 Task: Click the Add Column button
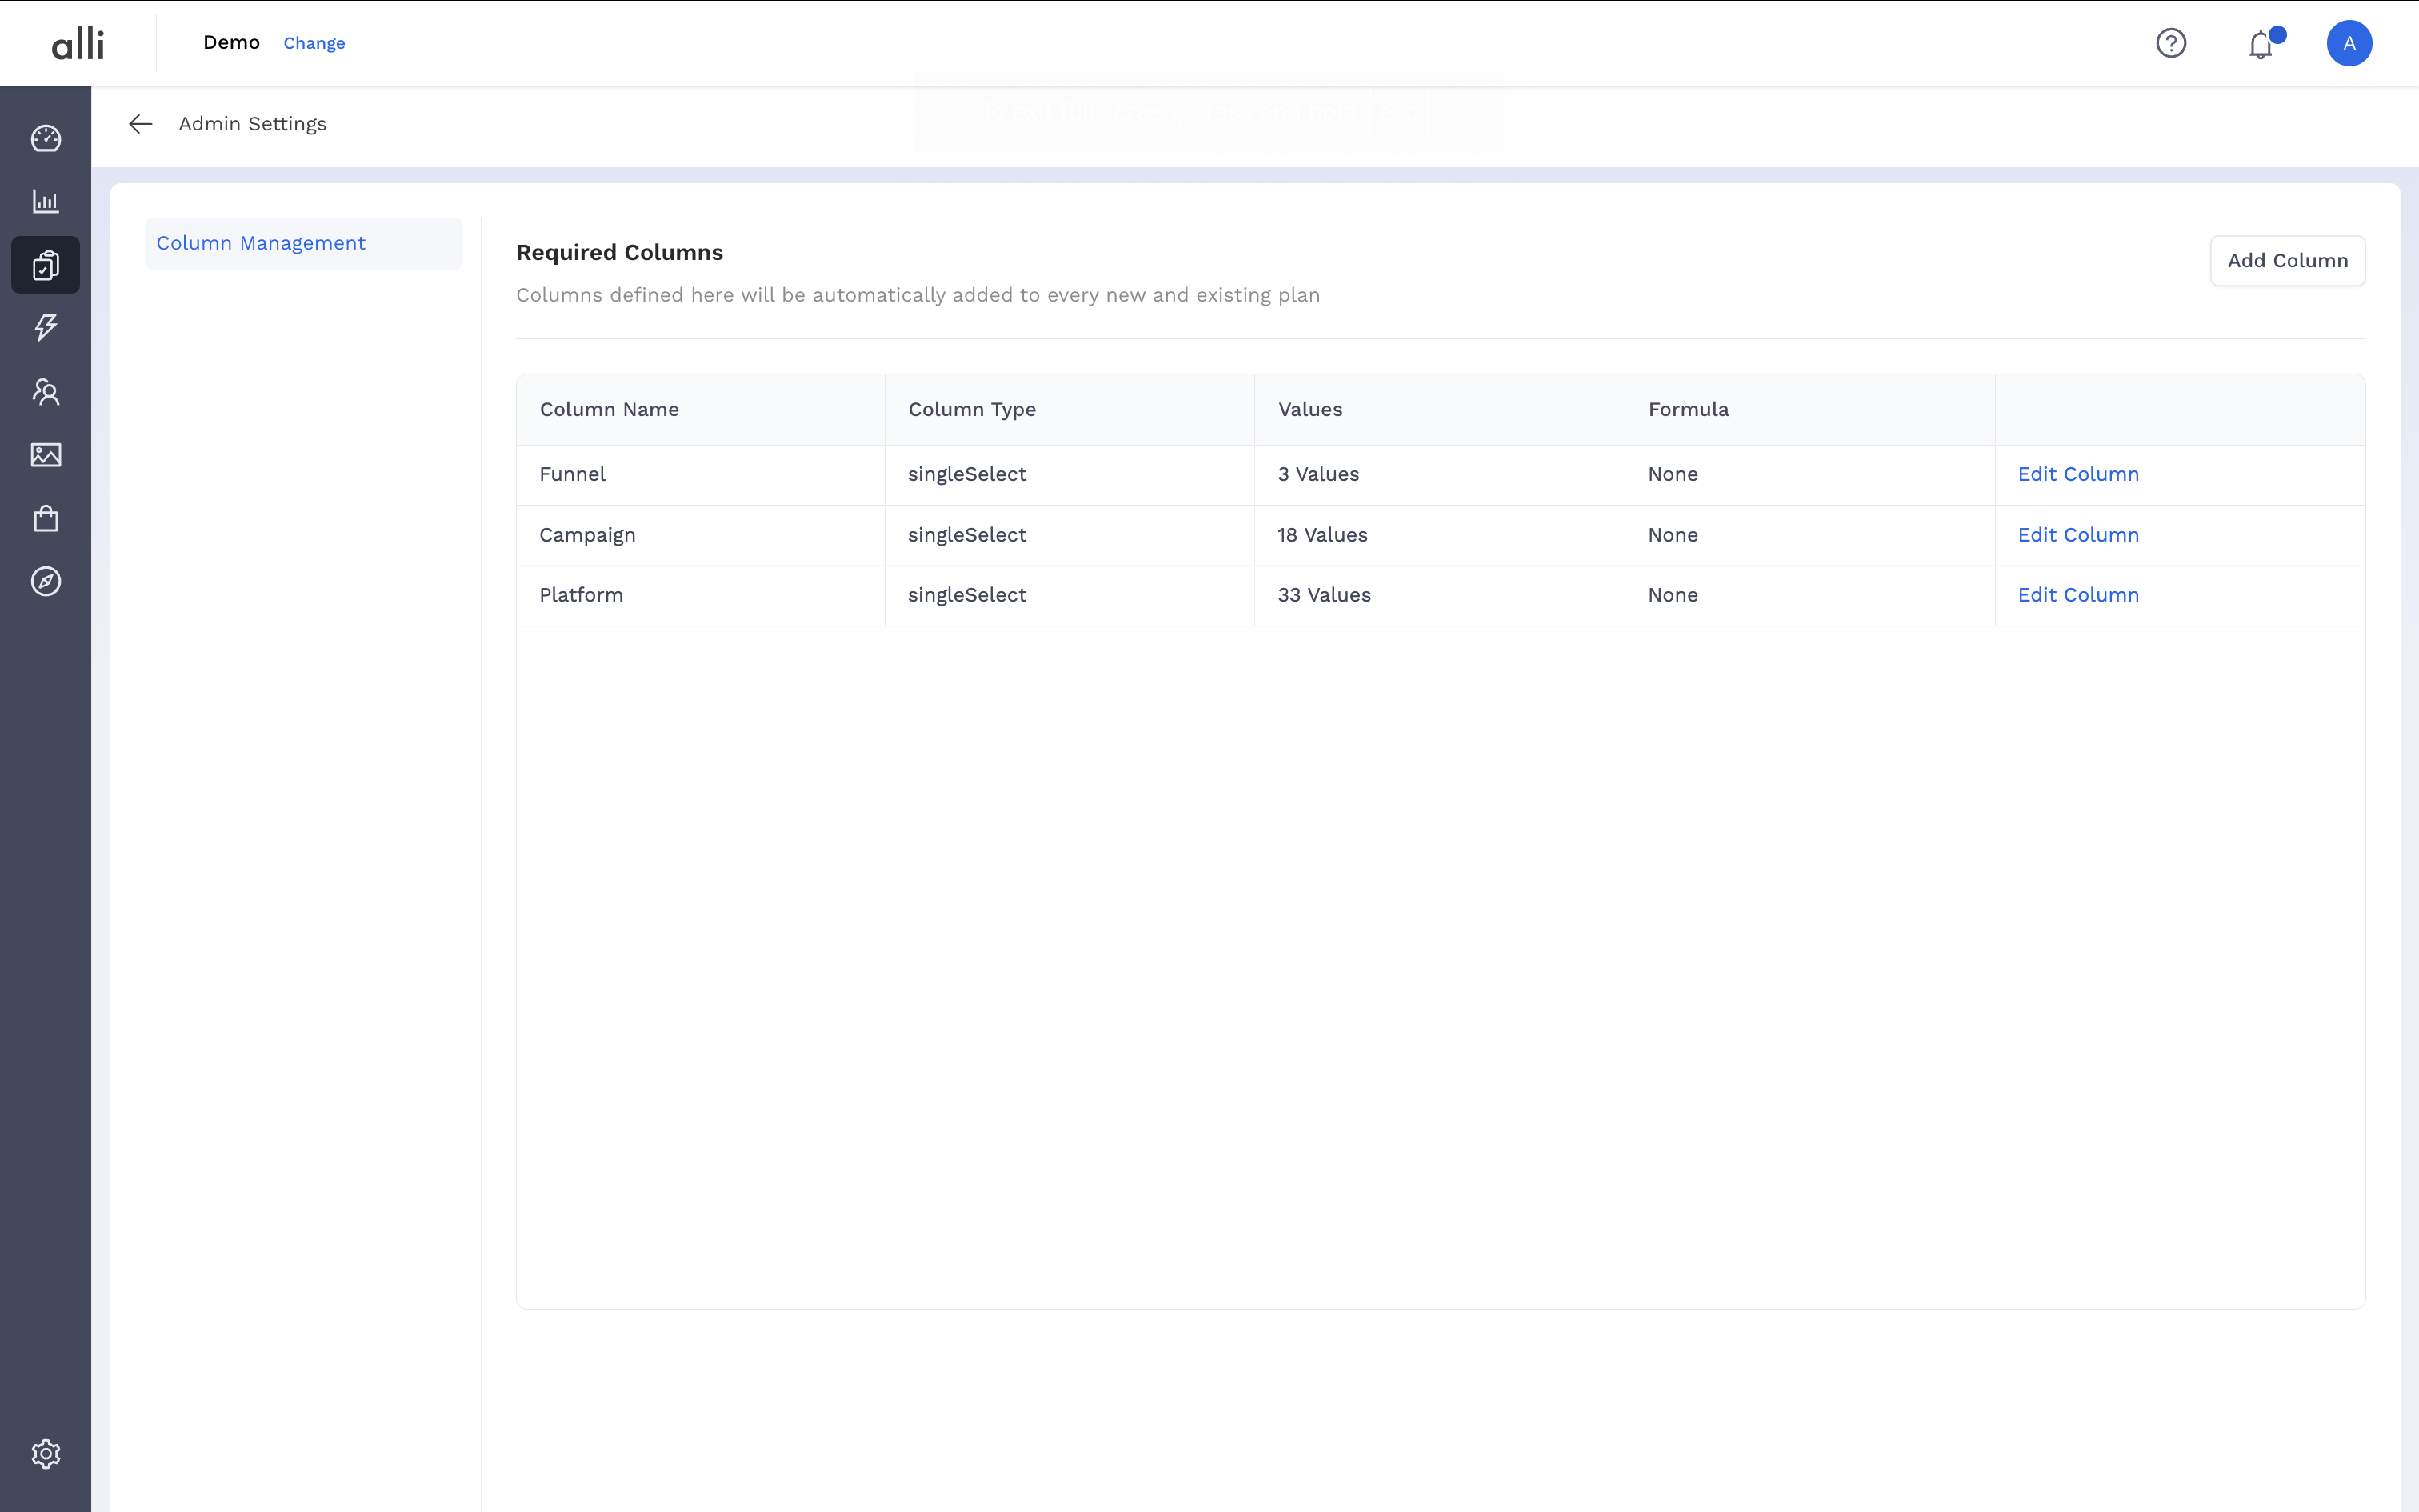[x=2286, y=261]
